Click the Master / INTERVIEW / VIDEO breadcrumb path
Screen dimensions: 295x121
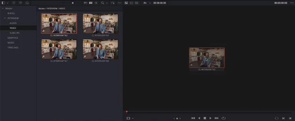[x=52, y=8]
